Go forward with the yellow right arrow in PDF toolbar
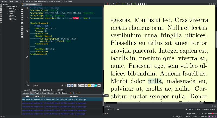 coord(119,4)
